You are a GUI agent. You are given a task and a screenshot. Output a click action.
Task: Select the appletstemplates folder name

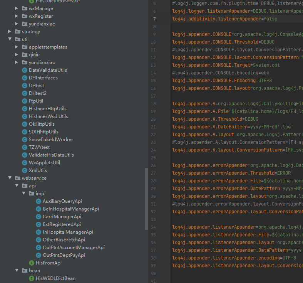click(x=48, y=47)
